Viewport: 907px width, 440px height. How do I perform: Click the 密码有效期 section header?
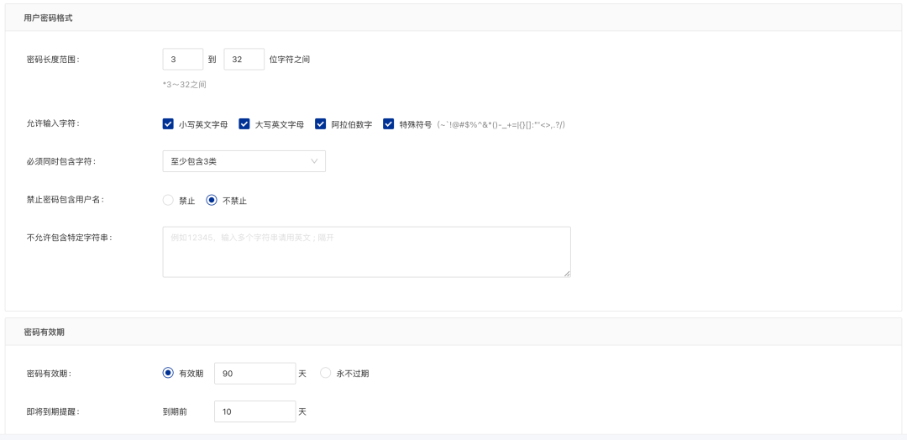click(45, 332)
